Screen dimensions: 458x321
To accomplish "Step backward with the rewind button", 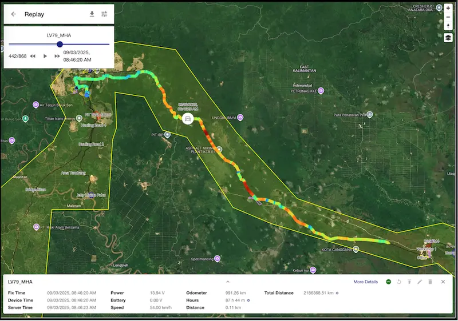I will click(33, 56).
